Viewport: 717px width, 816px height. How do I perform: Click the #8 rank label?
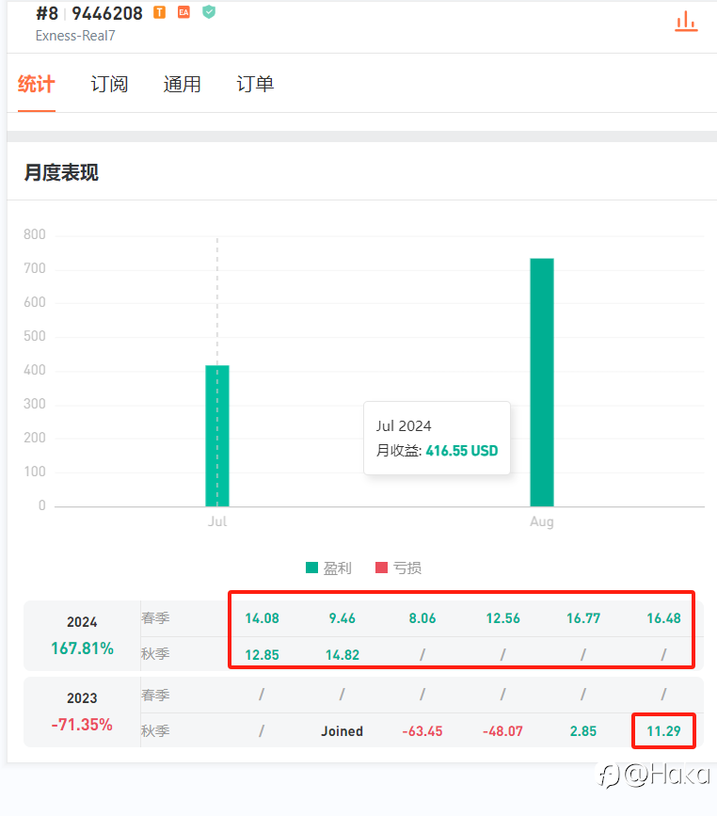pyautogui.click(x=47, y=13)
